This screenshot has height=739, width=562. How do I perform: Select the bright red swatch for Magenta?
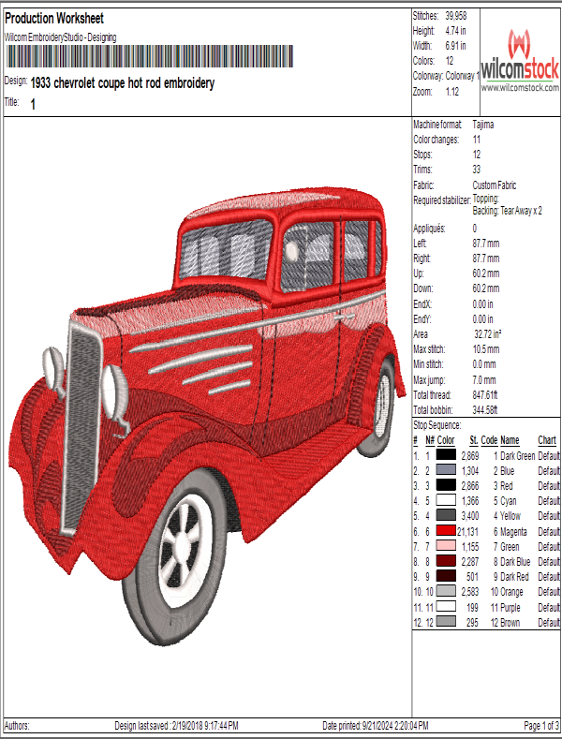tap(446, 531)
